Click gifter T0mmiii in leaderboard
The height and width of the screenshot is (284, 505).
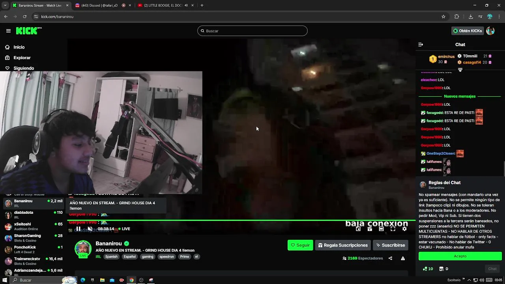pyautogui.click(x=470, y=56)
